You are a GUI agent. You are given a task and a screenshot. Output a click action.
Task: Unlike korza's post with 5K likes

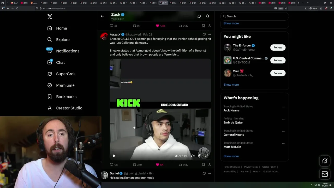tap(159, 165)
